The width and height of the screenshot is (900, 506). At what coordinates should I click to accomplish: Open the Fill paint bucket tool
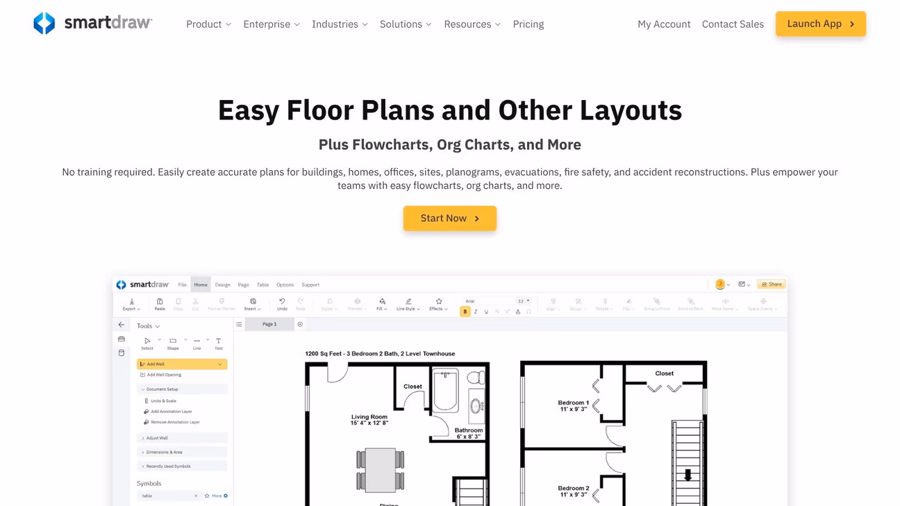(x=382, y=304)
